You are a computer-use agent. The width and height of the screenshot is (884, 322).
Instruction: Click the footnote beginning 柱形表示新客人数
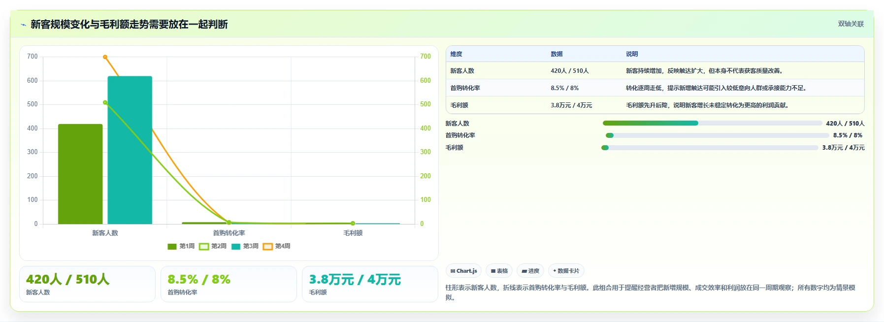tap(650, 292)
